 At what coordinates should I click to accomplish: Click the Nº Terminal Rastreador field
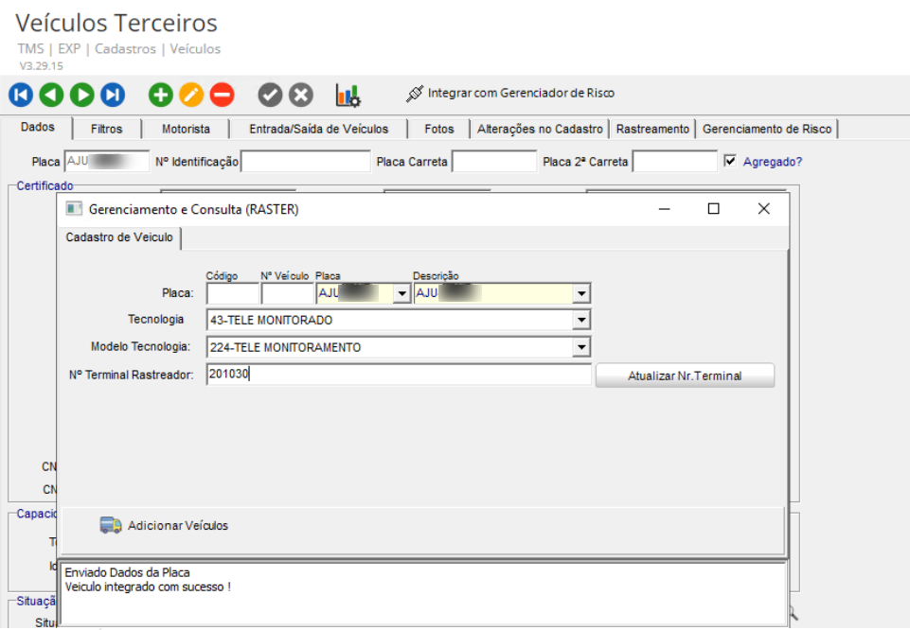point(399,374)
